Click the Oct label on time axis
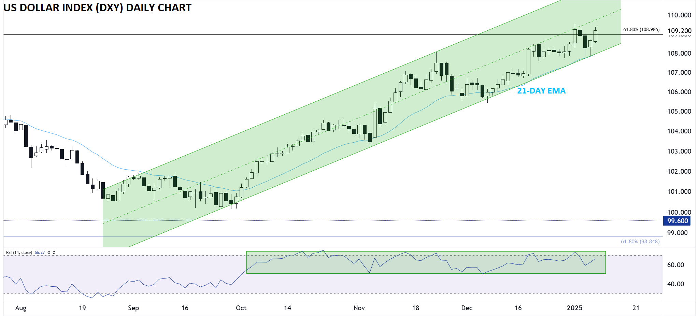Screen dimensions: 699x316 (x=241, y=308)
